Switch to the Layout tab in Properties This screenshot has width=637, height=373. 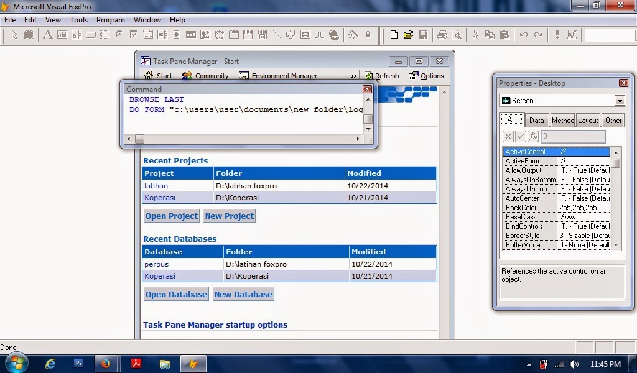click(x=587, y=121)
